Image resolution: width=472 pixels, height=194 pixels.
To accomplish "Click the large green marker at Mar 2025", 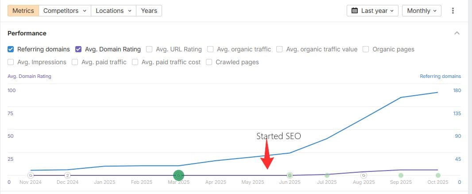I will (x=178, y=175).
